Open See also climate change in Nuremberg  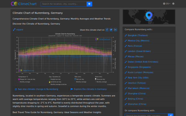pyautogui.click(x=38, y=89)
